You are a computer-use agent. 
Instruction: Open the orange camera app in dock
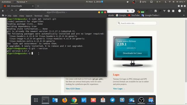(93, 100)
